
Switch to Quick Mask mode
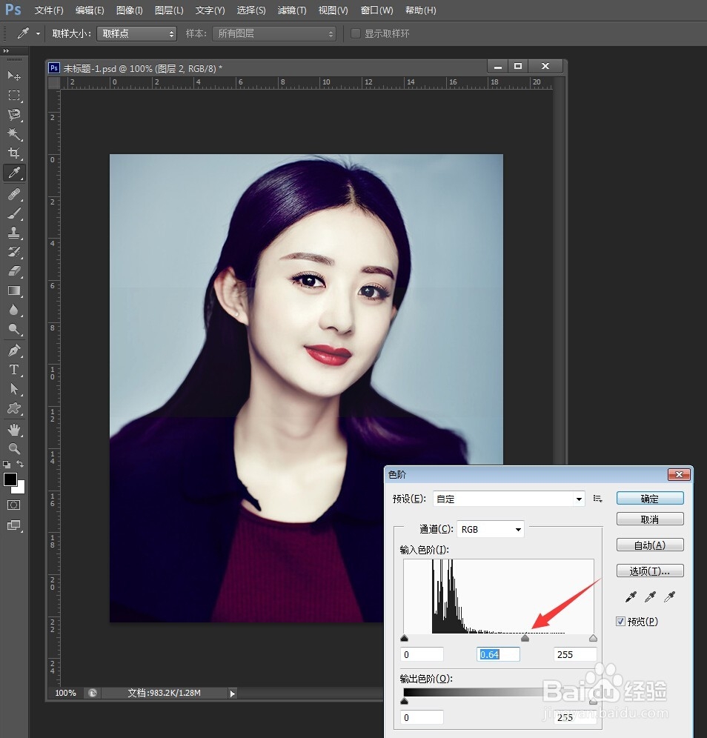[15, 505]
